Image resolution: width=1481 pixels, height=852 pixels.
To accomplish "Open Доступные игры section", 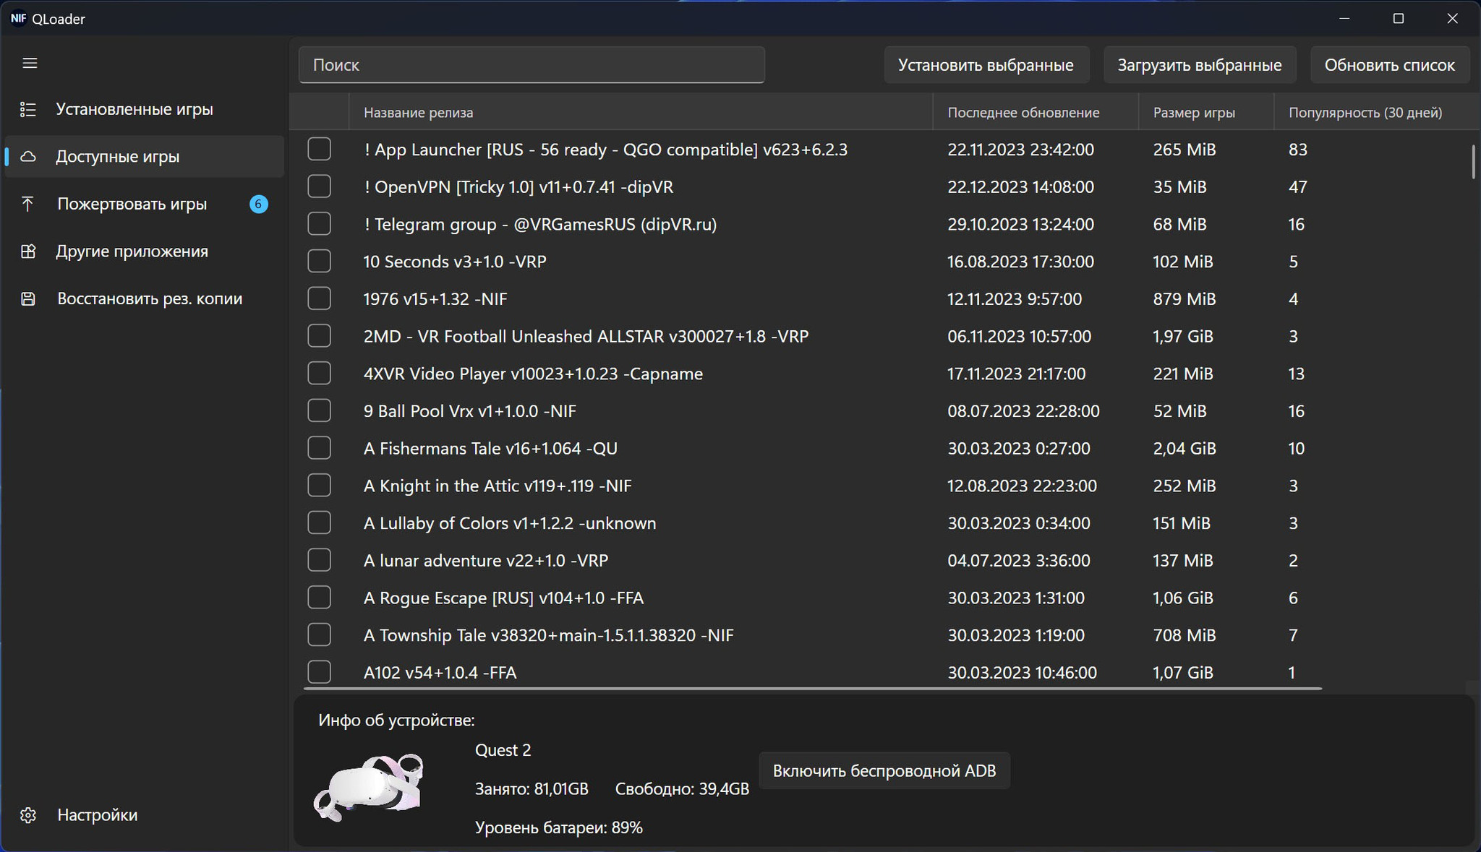I will pyautogui.click(x=145, y=156).
